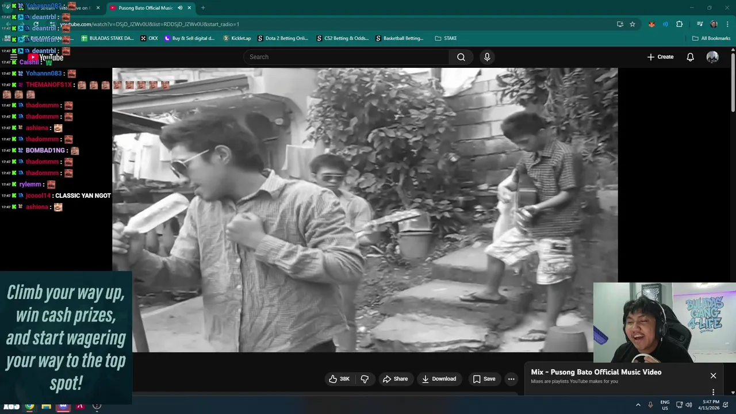Bookmark this page with the star icon

[632, 24]
